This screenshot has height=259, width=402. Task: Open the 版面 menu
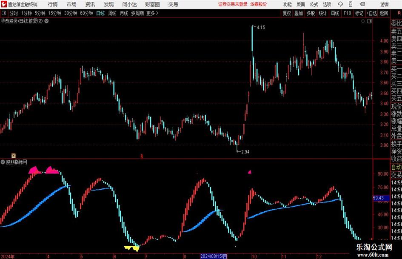pyautogui.click(x=300, y=4)
